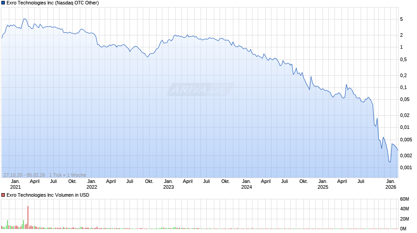Click the '1 Tick = 1 Woche' note
The height and width of the screenshot is (233, 417).
coord(67,175)
